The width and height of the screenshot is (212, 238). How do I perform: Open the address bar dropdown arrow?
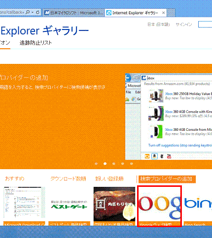pyautogui.click(x=33, y=12)
